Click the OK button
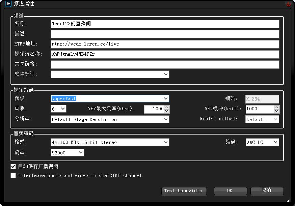295x206 pixels. point(230,191)
